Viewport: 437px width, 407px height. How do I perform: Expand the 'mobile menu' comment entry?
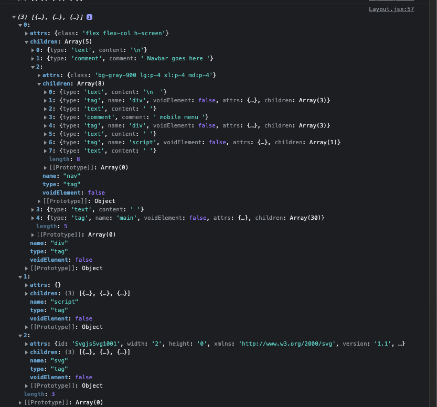tap(45, 117)
